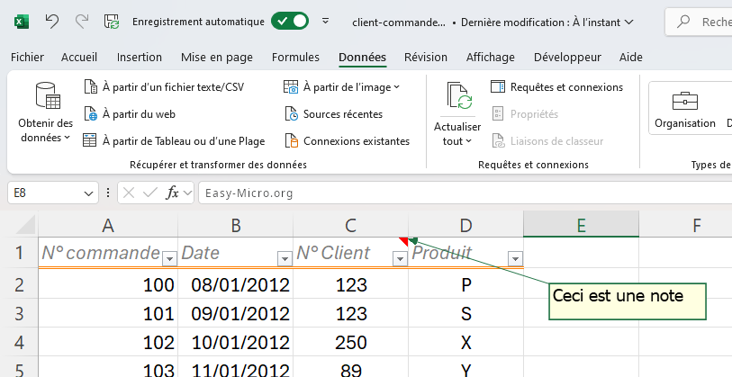Click in the Rechercher search box
732x377 pixels.
(x=700, y=22)
